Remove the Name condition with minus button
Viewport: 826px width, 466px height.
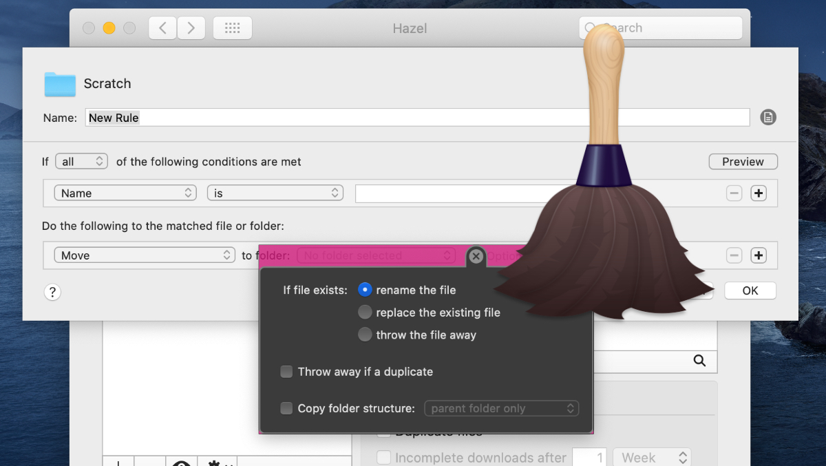coord(734,193)
